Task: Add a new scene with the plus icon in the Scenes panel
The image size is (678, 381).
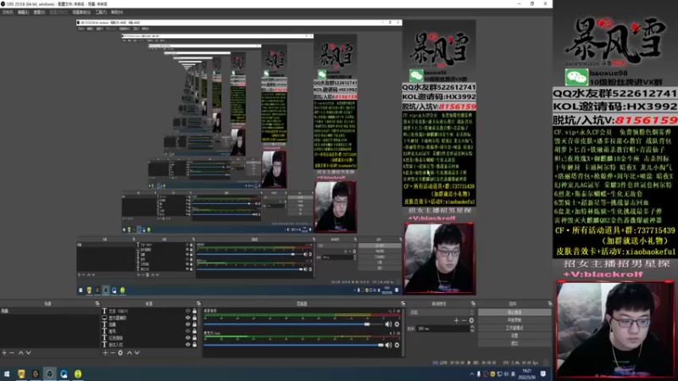Action: pyautogui.click(x=4, y=353)
